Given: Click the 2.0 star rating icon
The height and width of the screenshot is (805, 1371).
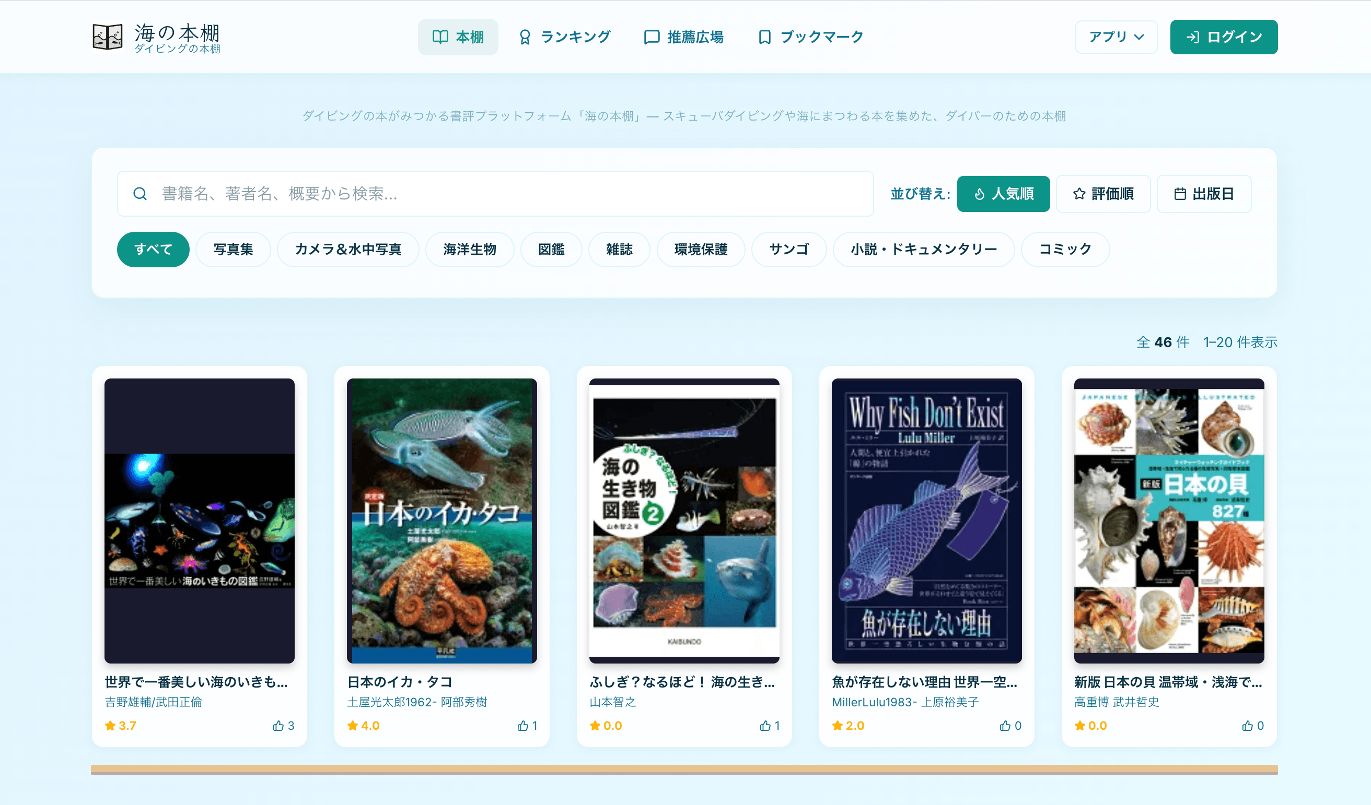Looking at the screenshot, I should 838,726.
